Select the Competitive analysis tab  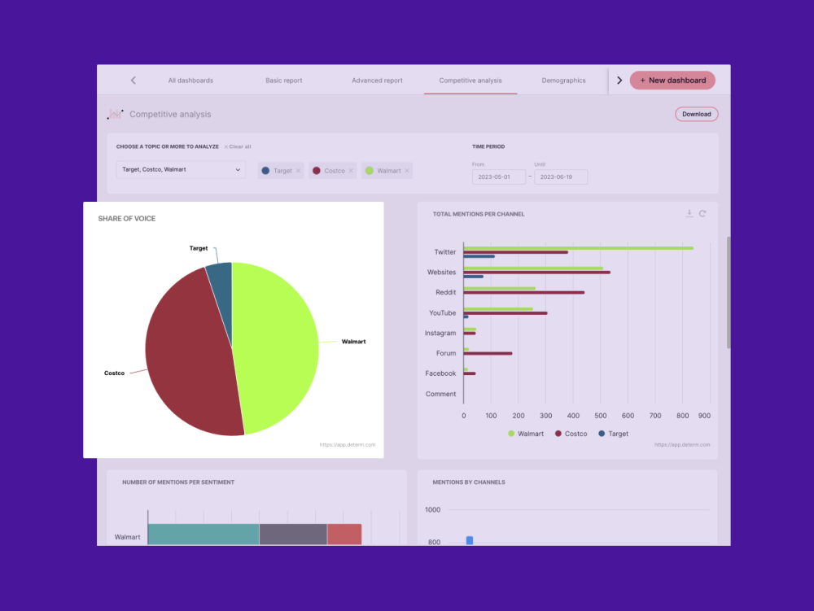[470, 81]
